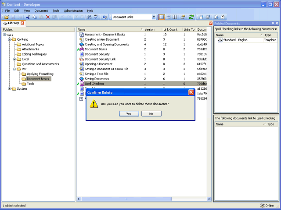Screen dimensions: 281x210
Task: Click the left arrow of horizontal scrollbar
Action: (79, 199)
